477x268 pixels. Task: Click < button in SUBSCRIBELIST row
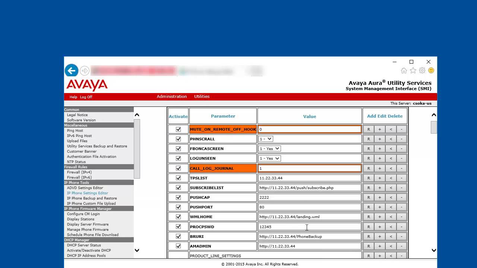(x=391, y=188)
